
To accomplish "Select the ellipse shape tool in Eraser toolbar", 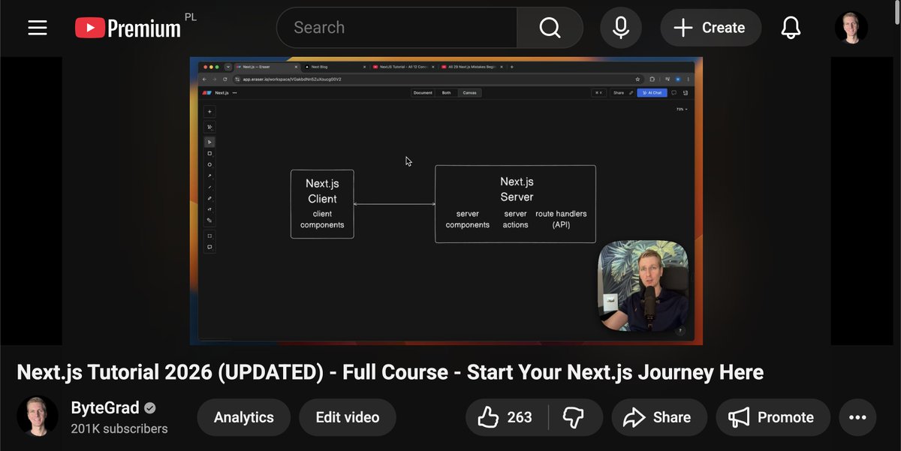I will 209,164.
